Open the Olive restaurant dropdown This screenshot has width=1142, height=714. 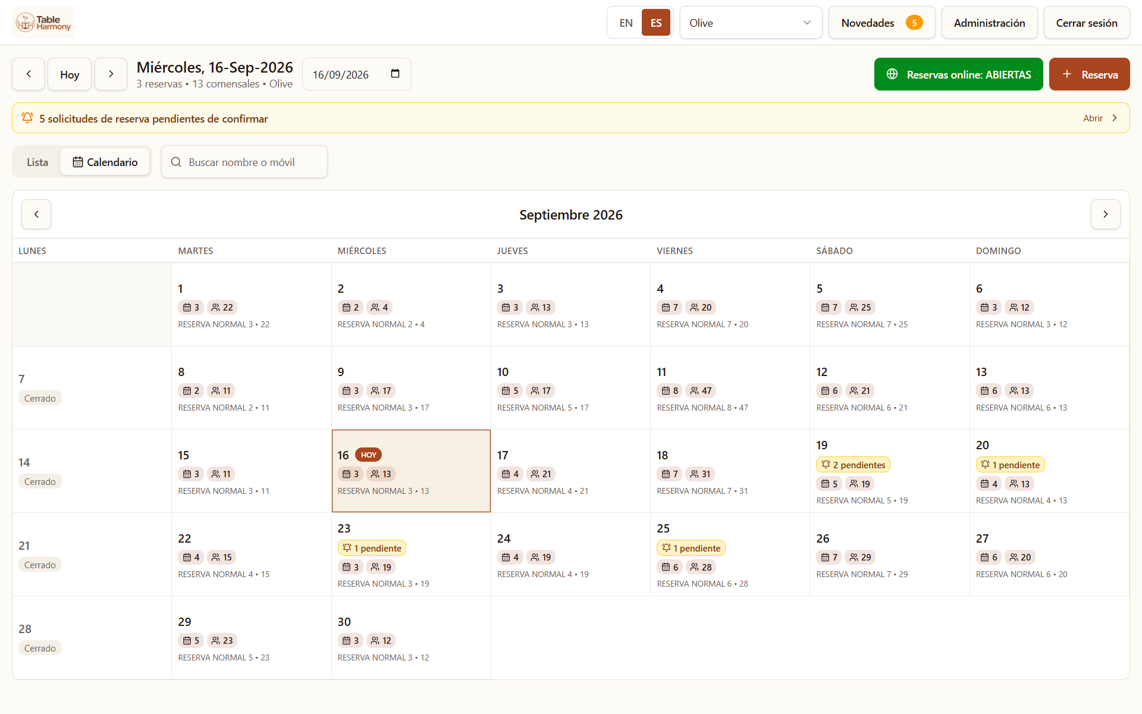click(x=751, y=23)
